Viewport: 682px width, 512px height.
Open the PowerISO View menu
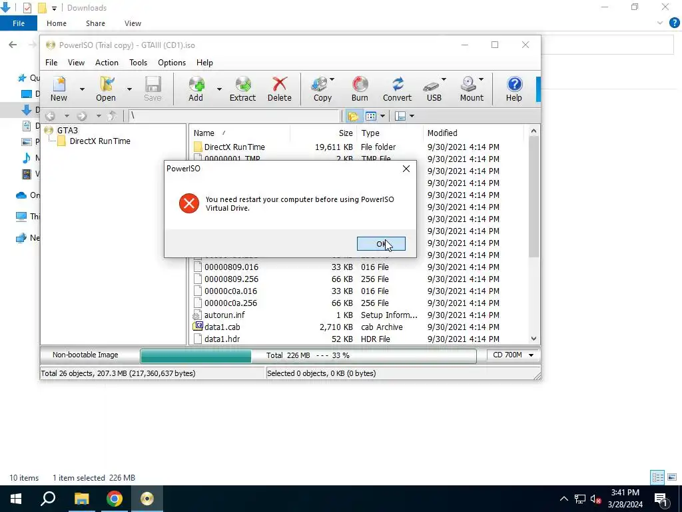click(x=76, y=62)
